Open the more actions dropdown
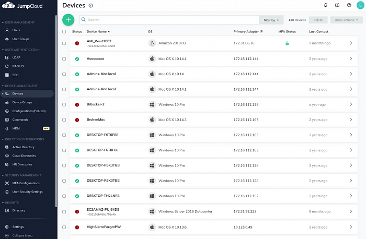The image size is (366, 239). click(x=346, y=20)
